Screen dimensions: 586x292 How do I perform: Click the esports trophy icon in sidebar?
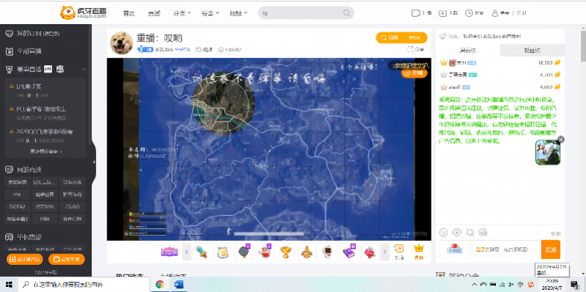[10, 69]
